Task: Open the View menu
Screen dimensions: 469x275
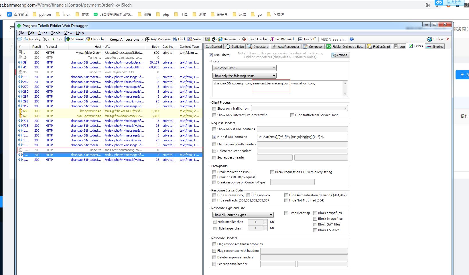Action: 68,33
